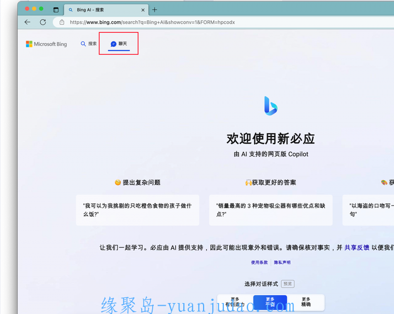
Task: Choose the pirate voice 以海盗的口吻 prompt
Action: point(368,210)
